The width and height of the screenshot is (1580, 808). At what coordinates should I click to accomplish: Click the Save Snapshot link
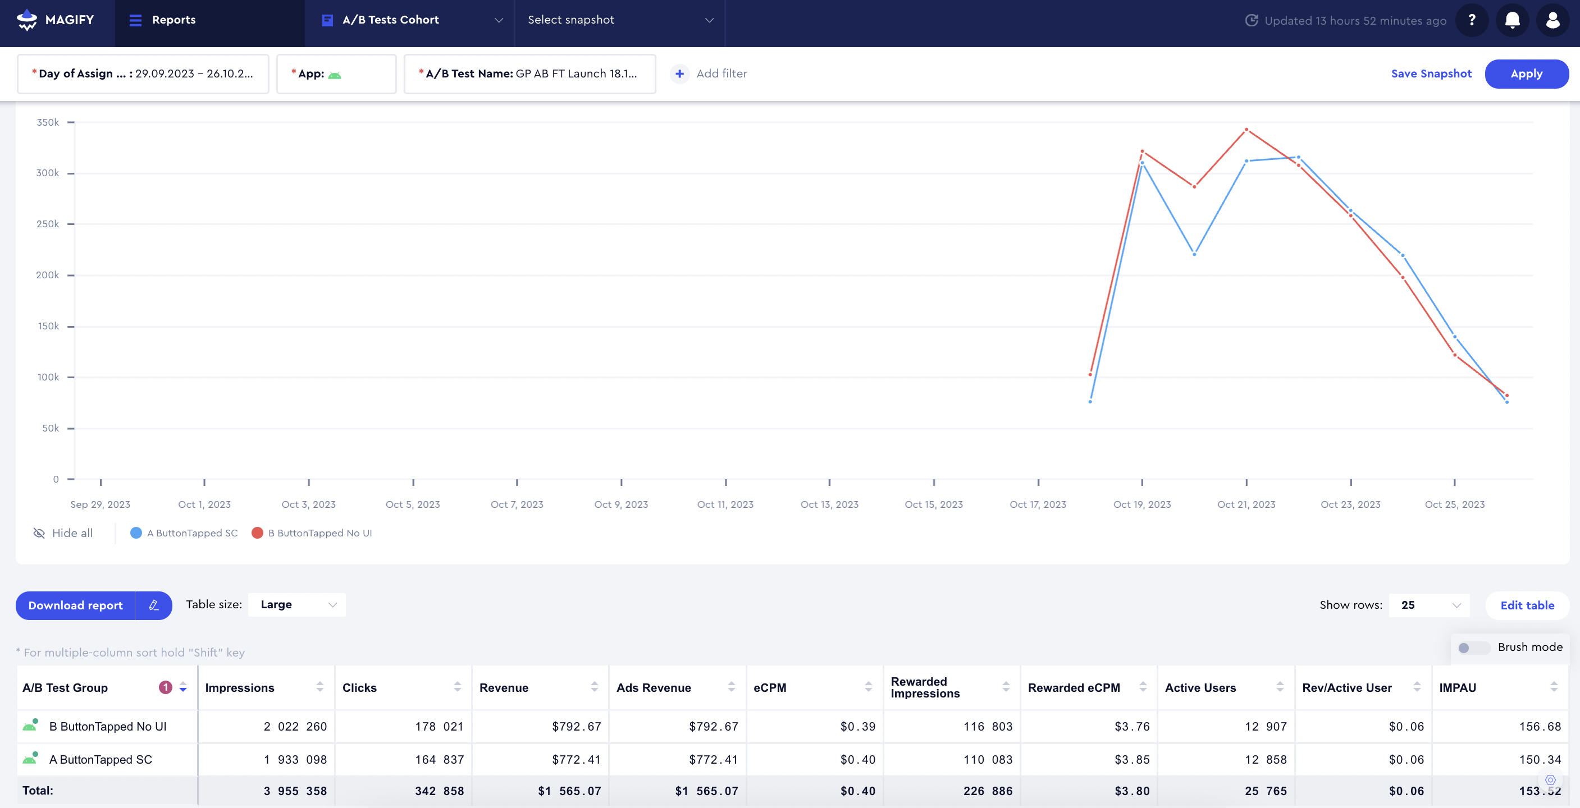[1431, 74]
